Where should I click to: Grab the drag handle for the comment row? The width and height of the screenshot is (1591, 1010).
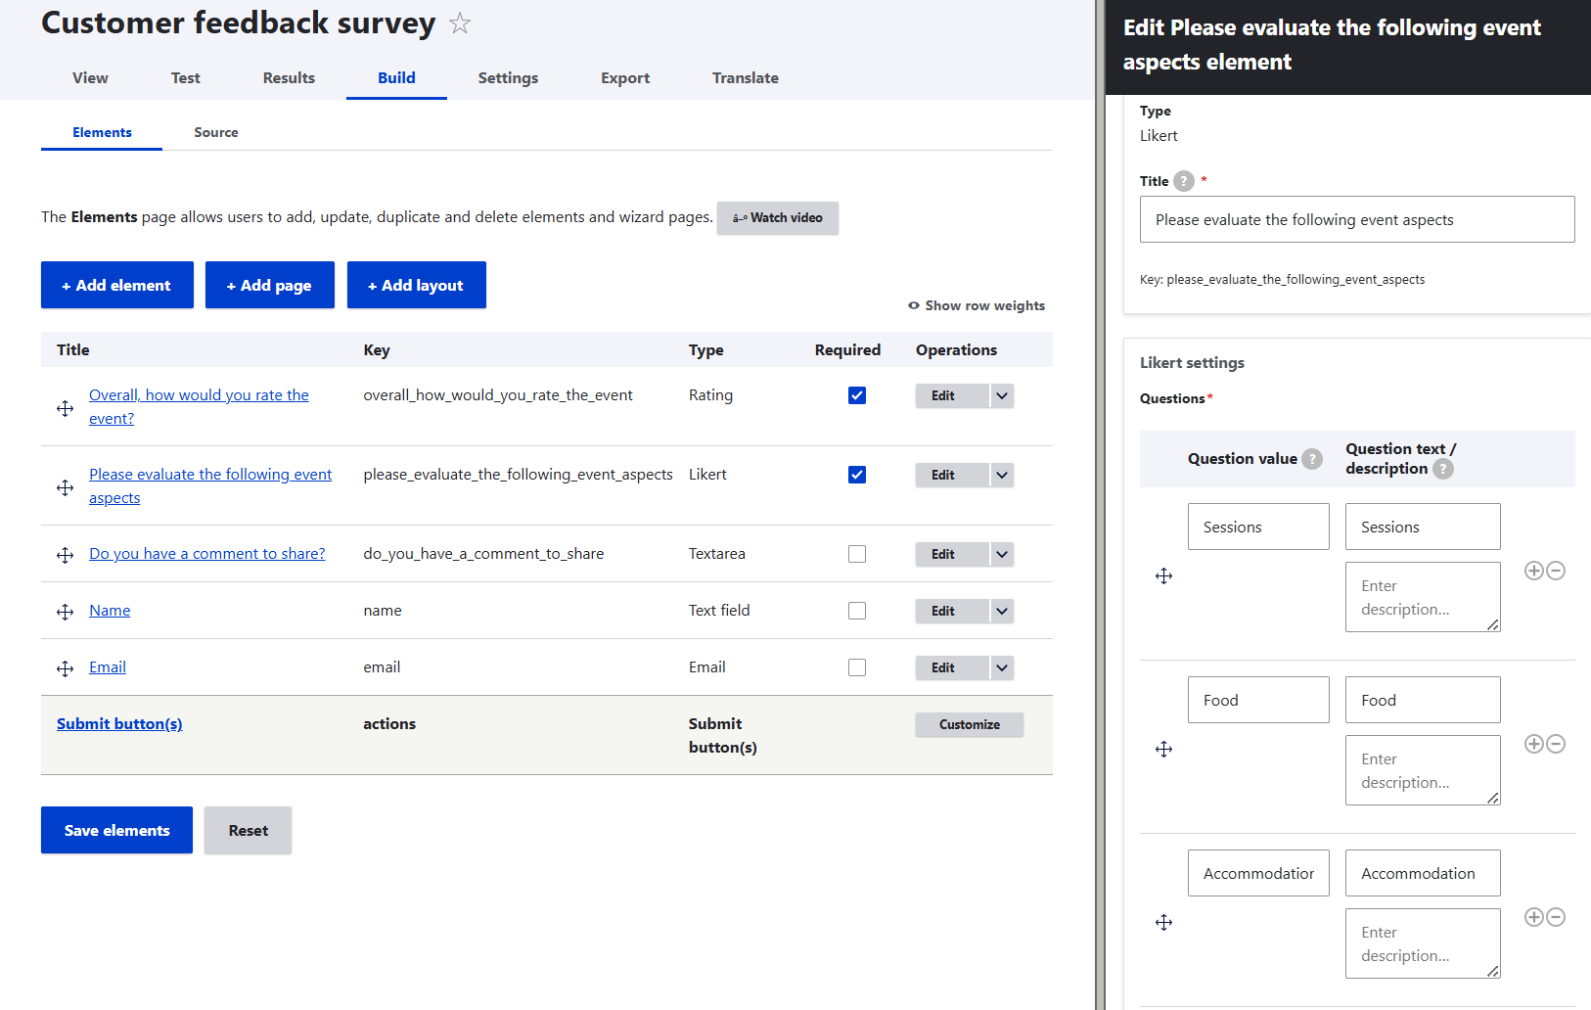(65, 555)
